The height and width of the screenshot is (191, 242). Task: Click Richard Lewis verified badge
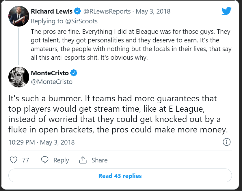[x=77, y=12]
